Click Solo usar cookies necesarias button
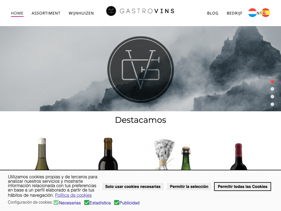This screenshot has width=281, height=211. (x=133, y=187)
